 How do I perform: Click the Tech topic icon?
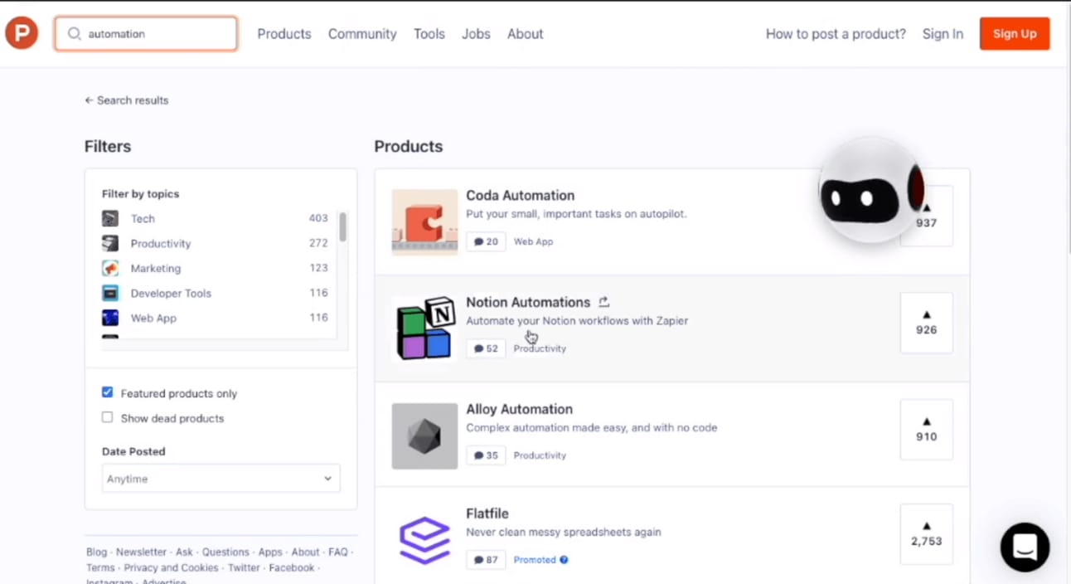(x=110, y=219)
